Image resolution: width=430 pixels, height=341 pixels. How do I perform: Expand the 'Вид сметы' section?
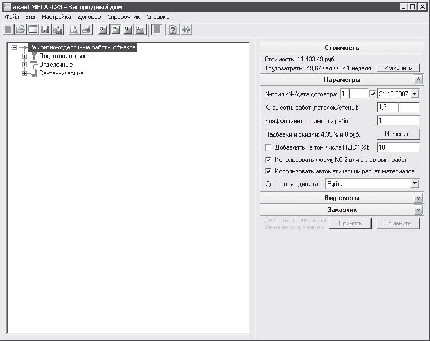[418, 198]
